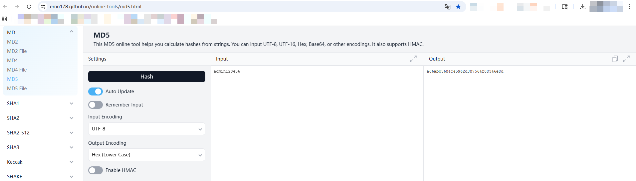Reload the page
The height and width of the screenshot is (181, 636).
click(29, 7)
